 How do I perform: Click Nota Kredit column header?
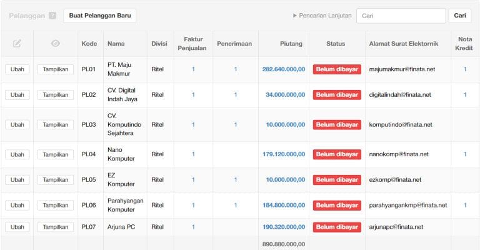tap(464, 44)
